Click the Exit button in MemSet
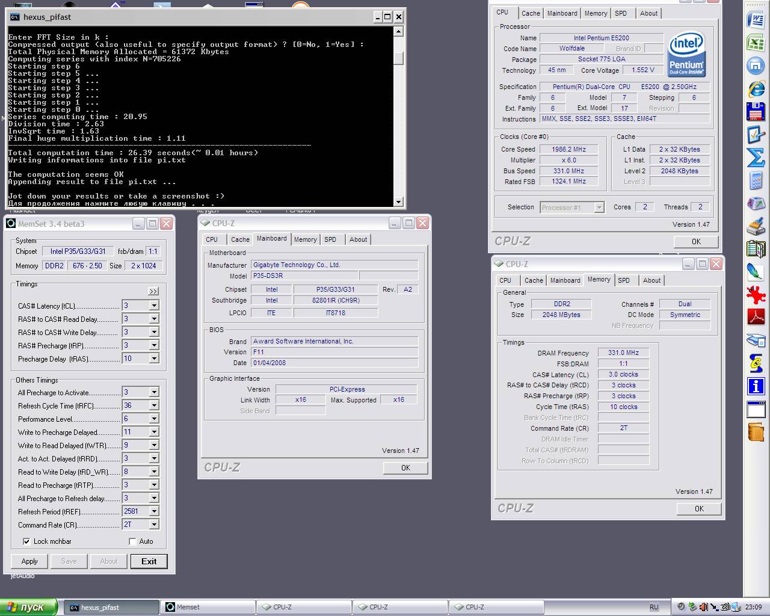This screenshot has height=616, width=770. (x=149, y=561)
